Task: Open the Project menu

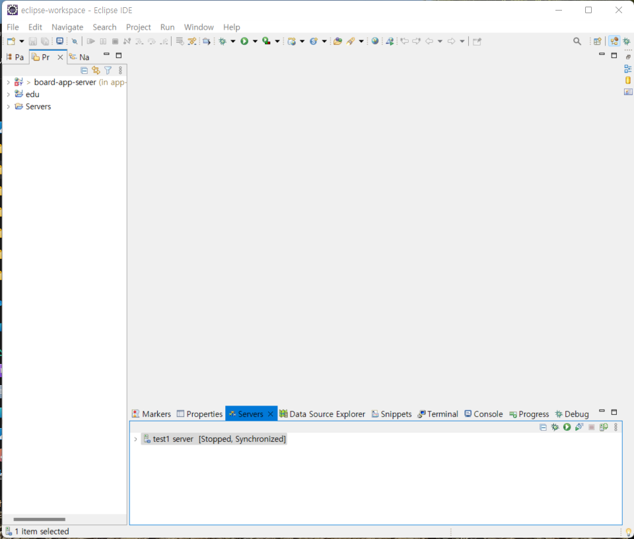Action: coord(138,27)
